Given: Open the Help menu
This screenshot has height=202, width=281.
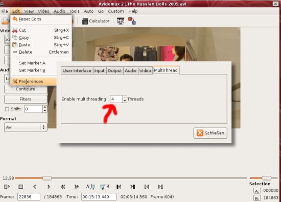Looking at the screenshot, I should point(133,11).
